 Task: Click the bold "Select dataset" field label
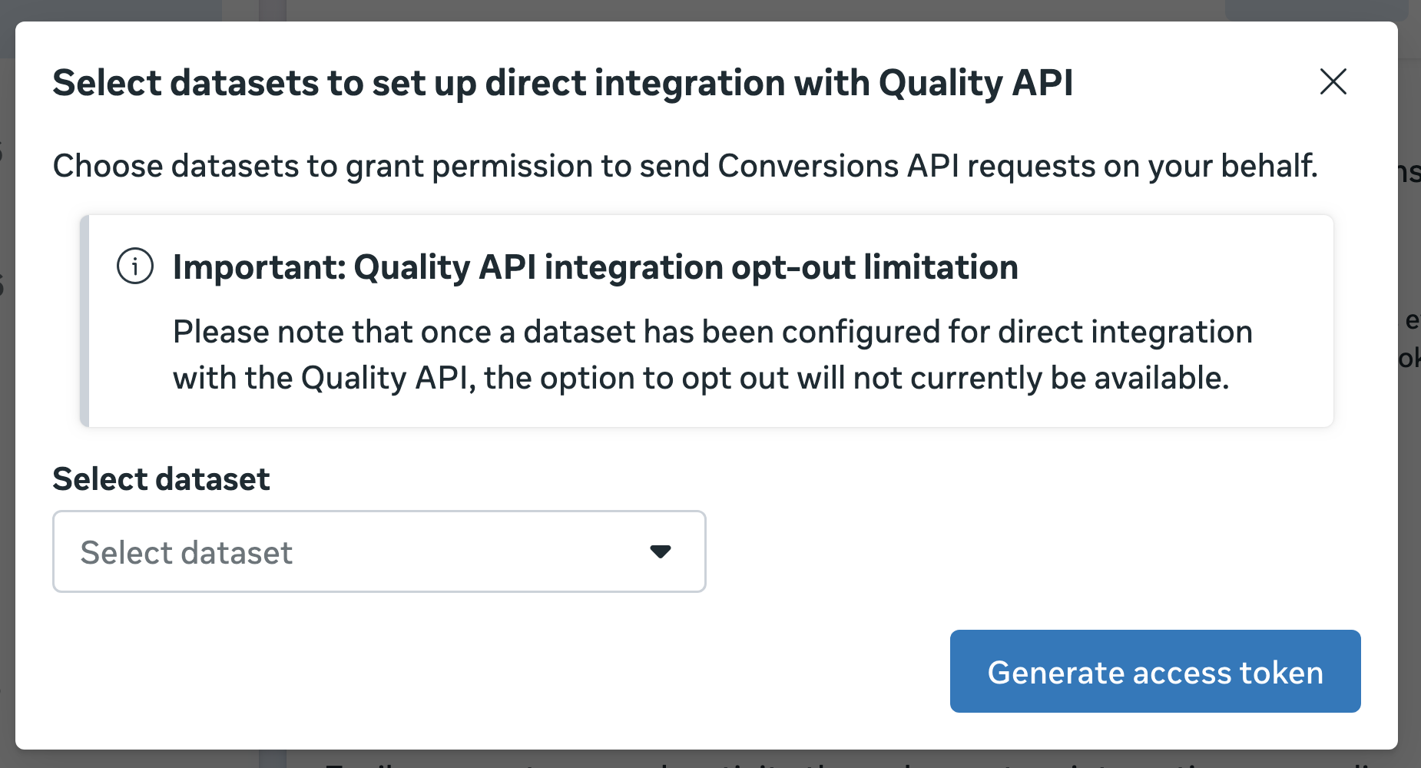[x=161, y=479]
